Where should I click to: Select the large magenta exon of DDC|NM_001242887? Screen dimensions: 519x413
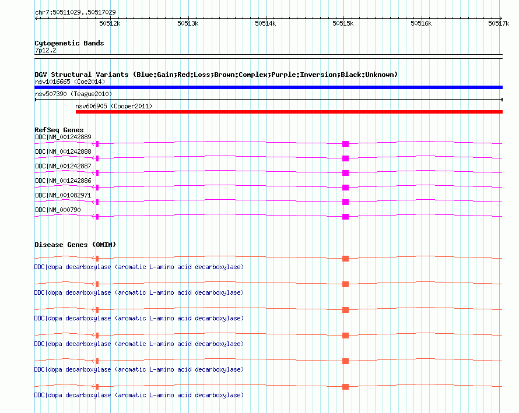[x=346, y=173]
